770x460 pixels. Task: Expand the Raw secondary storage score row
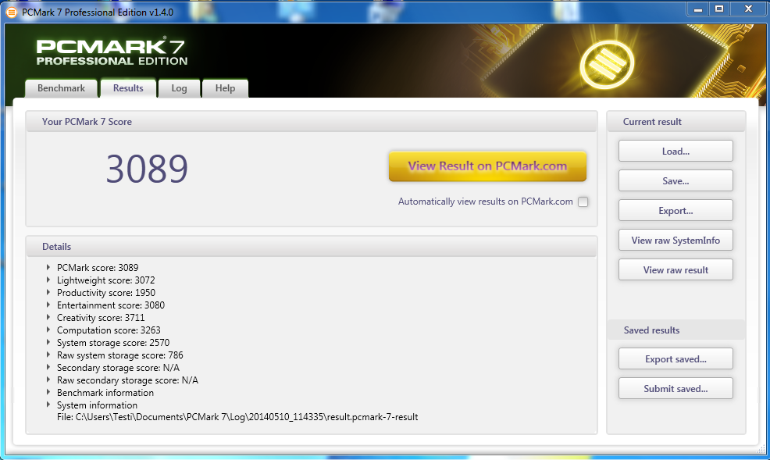(48, 380)
